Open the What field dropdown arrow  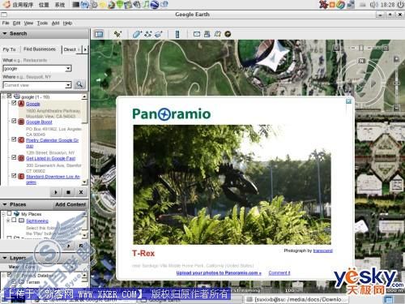68,68
